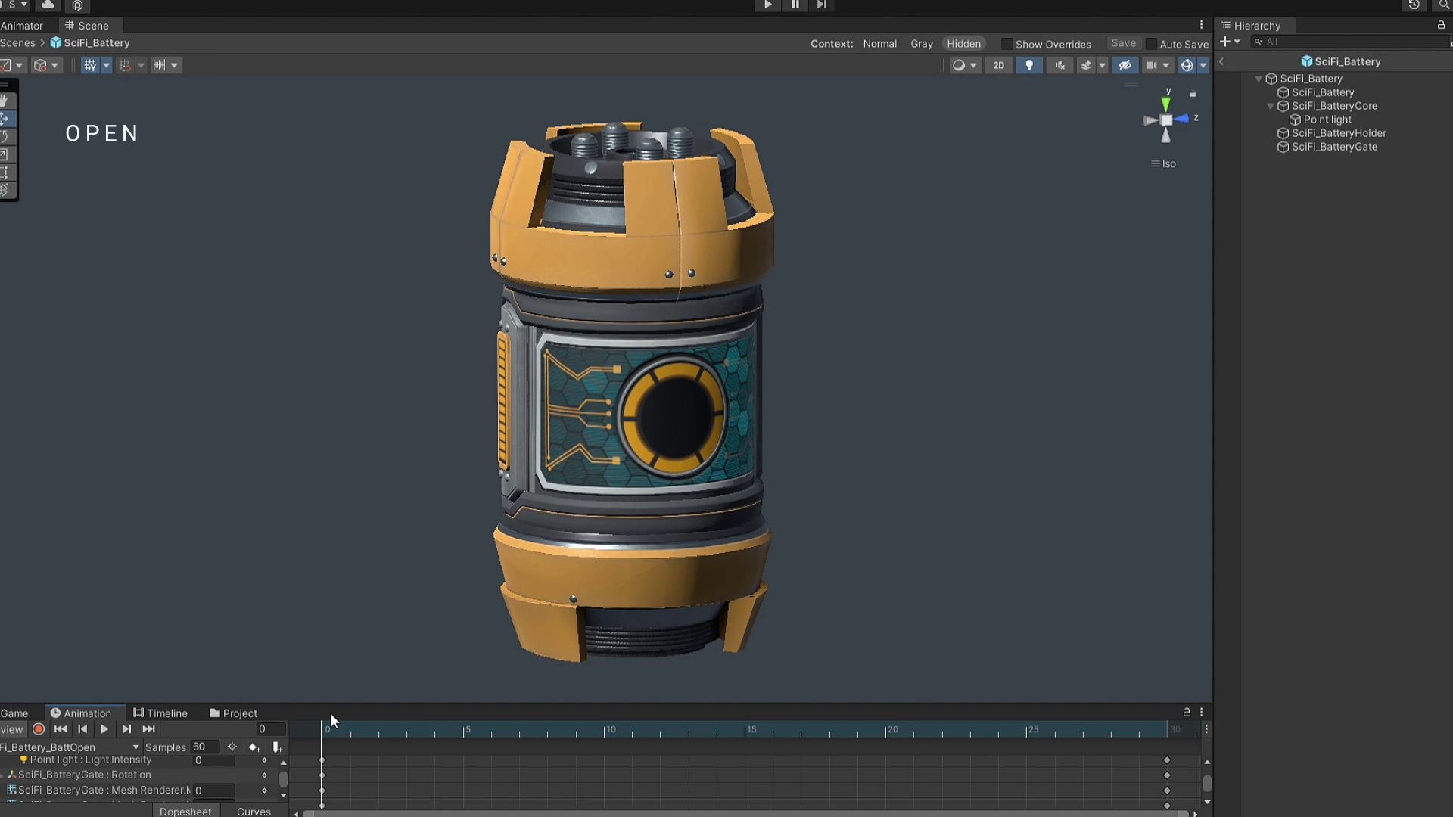This screenshot has width=1453, height=817.
Task: Open the tool handle rotation cube dropdown
Action: tap(46, 65)
